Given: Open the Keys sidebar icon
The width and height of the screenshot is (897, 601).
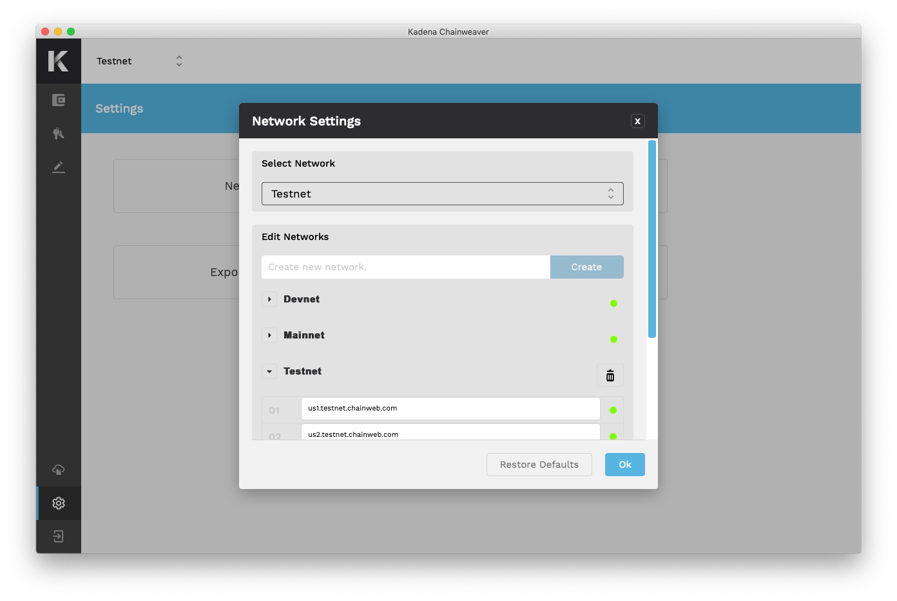Looking at the screenshot, I should pyautogui.click(x=59, y=133).
